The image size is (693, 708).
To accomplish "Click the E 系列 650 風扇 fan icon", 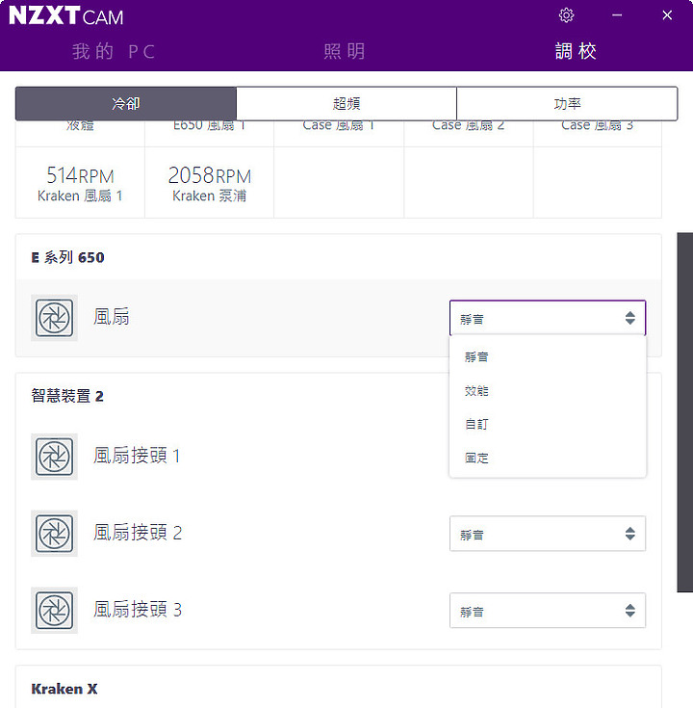I will click(x=54, y=318).
